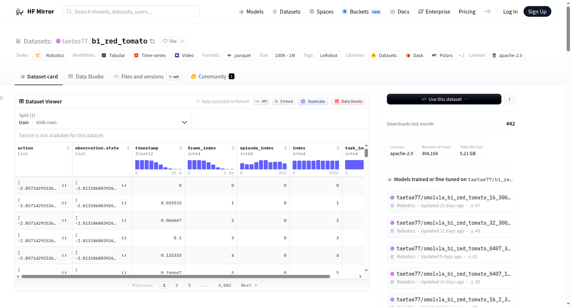This screenshot has width=571, height=307.
Task: Filter by the Video modality tag
Action: click(x=184, y=55)
